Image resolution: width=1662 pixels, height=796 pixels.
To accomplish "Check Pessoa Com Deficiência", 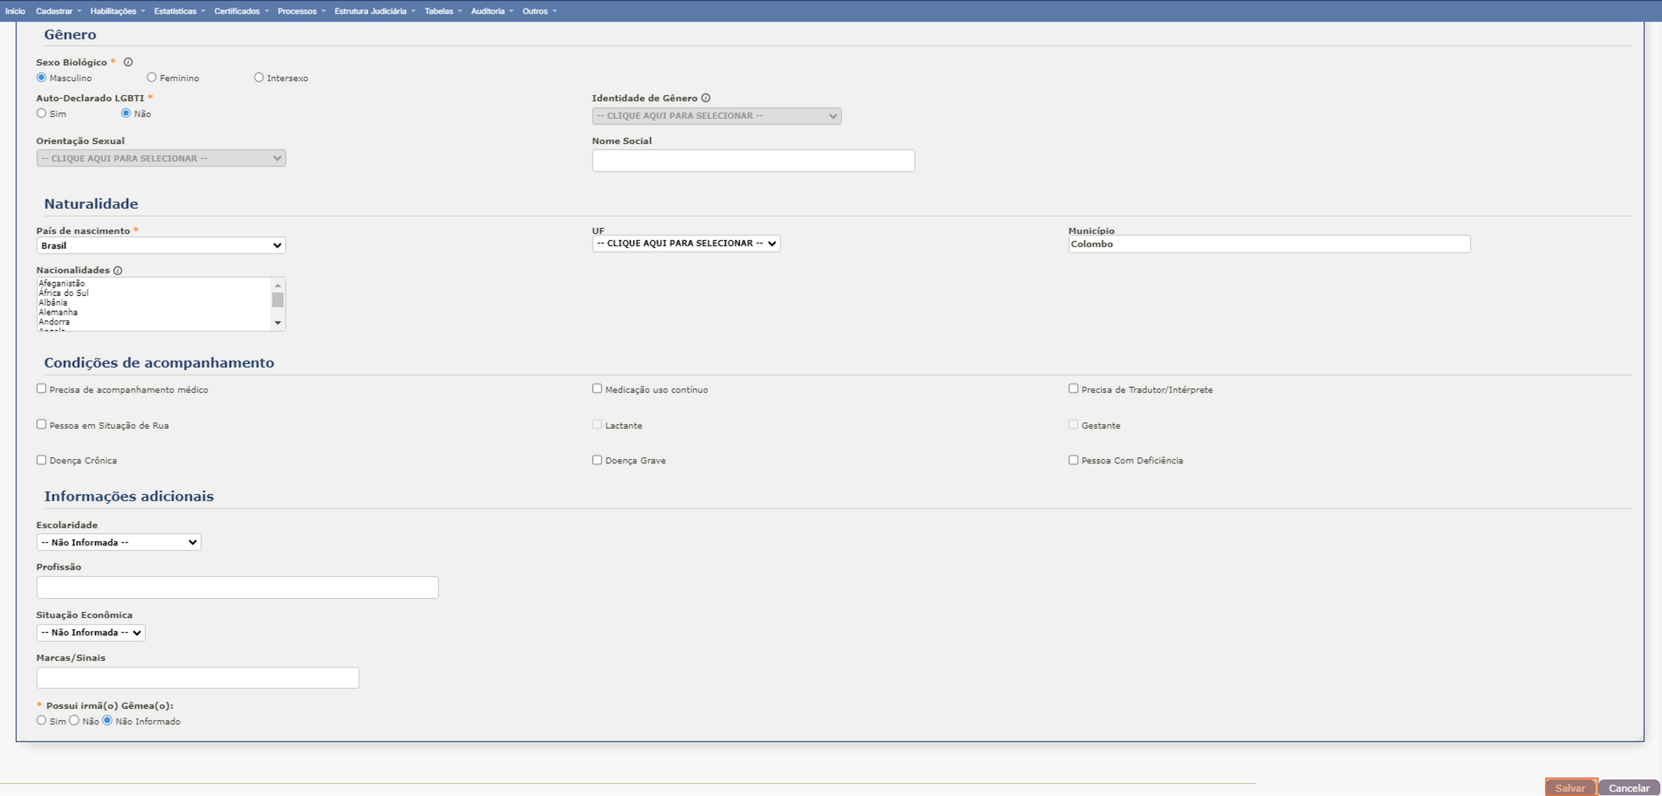I will pyautogui.click(x=1073, y=460).
